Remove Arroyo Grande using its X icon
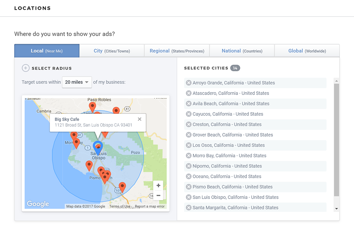The image size is (354, 235). [x=188, y=83]
